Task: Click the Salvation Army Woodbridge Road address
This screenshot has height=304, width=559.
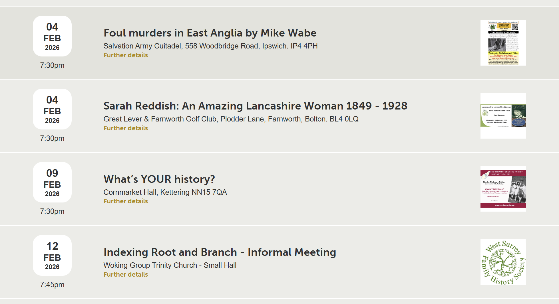Action: (210, 46)
